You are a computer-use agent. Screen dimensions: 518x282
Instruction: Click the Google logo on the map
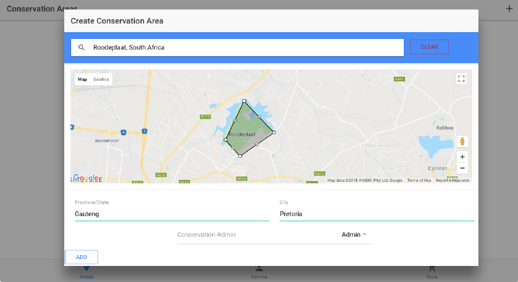point(85,178)
